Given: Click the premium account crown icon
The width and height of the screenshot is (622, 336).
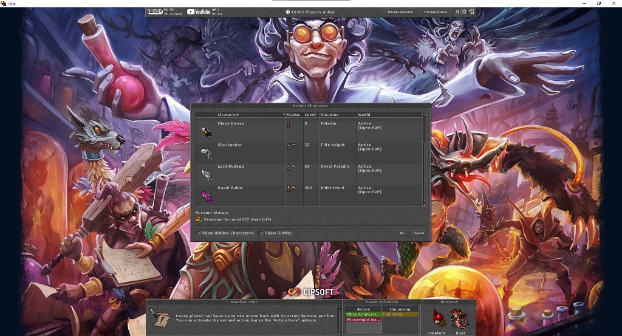Looking at the screenshot, I should point(199,219).
